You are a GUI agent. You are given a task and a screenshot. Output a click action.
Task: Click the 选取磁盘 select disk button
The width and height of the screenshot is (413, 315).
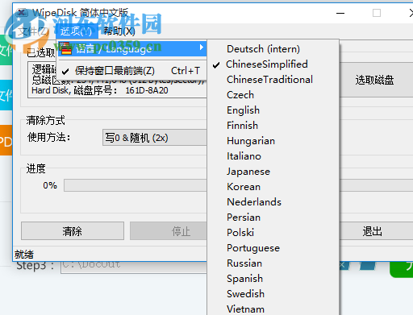[376, 80]
